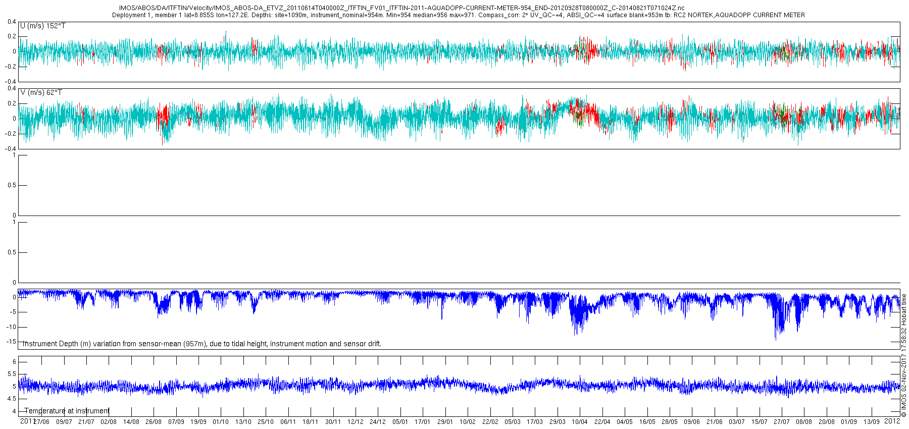909x429 pixels.
Task: Select the "08/08" date tick label
Action: pyautogui.click(x=804, y=422)
